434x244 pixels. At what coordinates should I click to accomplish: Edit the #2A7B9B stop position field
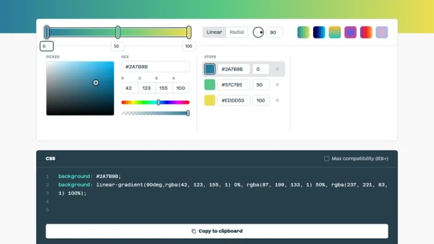coord(261,69)
